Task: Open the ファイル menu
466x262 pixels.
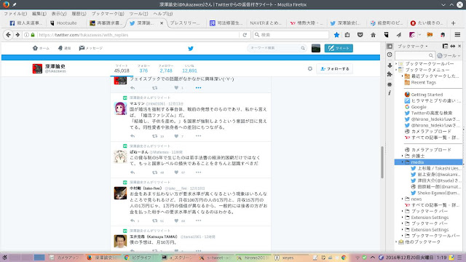Action: pyautogui.click(x=15, y=14)
